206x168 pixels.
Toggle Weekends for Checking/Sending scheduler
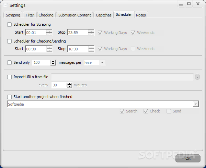click(133, 49)
